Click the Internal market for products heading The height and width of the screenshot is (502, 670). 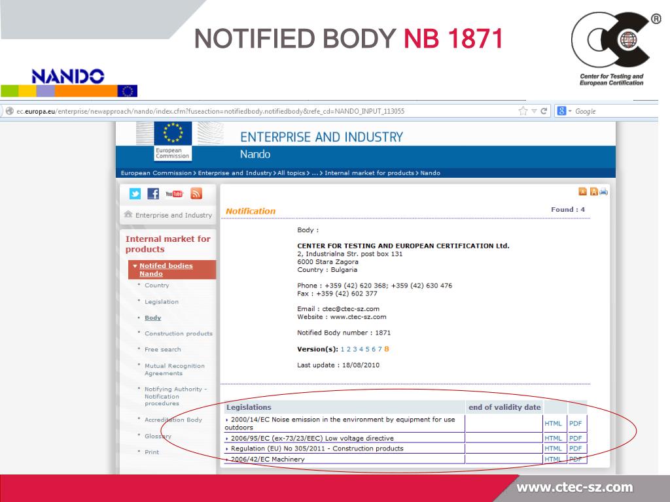pos(167,244)
